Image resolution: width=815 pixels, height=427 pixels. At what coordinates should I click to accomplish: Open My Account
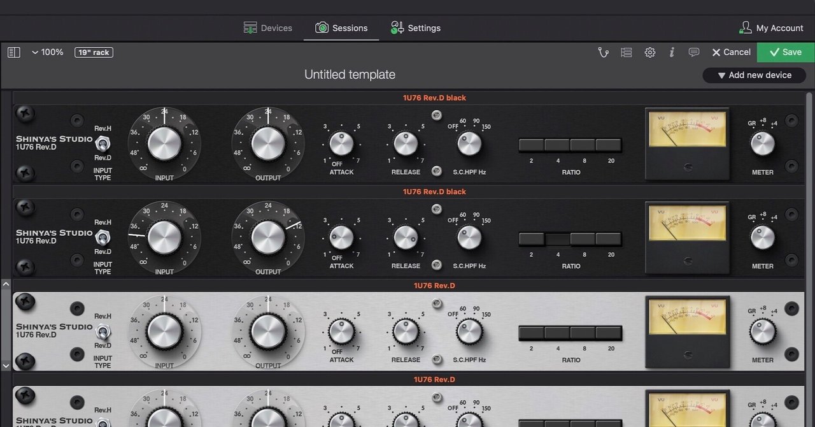pyautogui.click(x=770, y=28)
